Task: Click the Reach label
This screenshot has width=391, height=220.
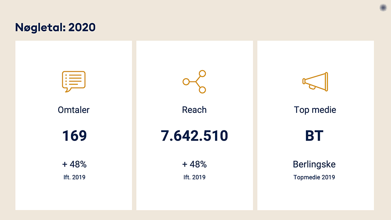Action: [x=194, y=110]
